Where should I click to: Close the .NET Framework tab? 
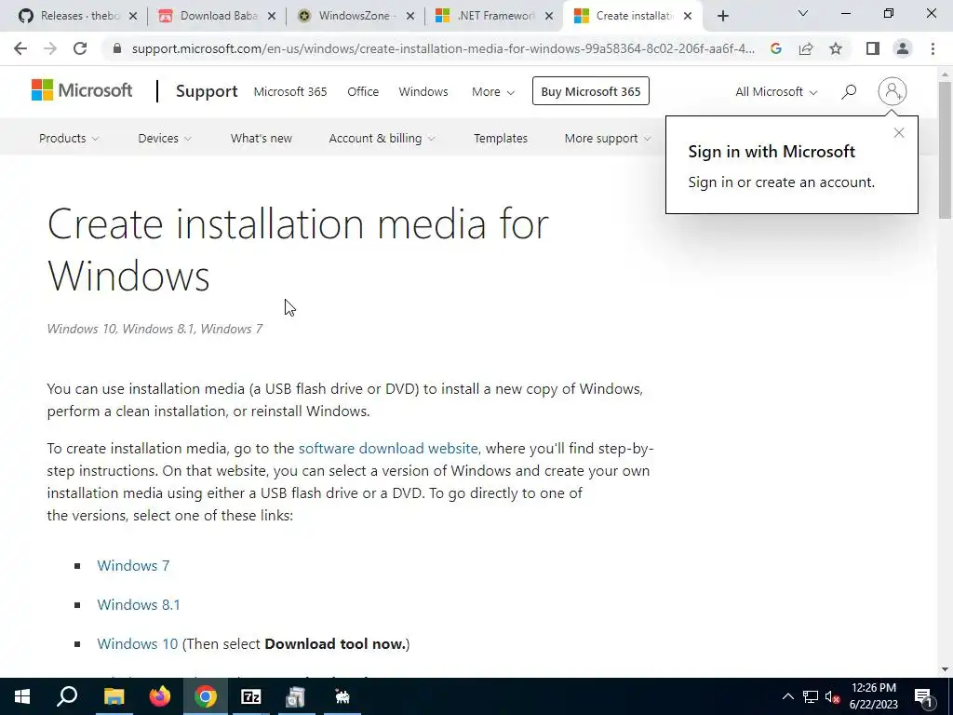549,16
